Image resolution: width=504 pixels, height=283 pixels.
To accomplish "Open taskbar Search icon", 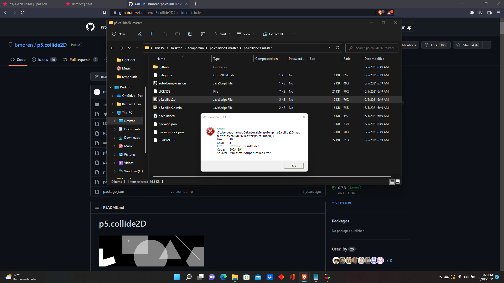I will [189, 277].
